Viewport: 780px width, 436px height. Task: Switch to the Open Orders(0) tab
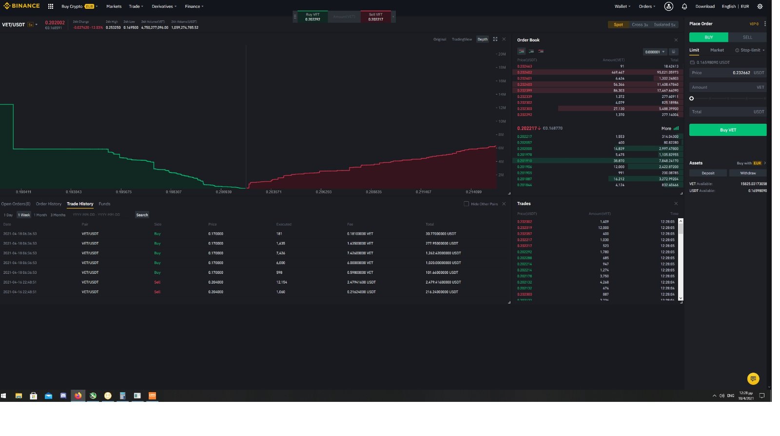[16, 204]
